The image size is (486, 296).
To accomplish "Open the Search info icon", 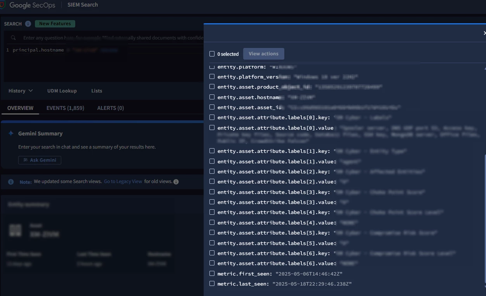I will (28, 24).
